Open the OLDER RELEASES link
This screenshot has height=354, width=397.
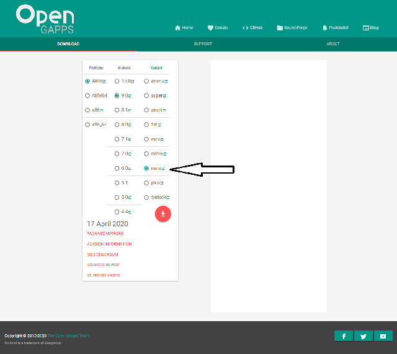[x=104, y=275]
